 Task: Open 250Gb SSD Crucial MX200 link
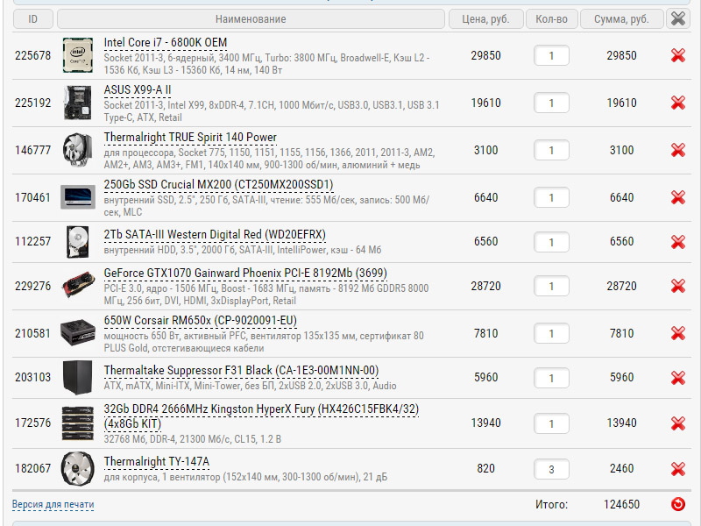[x=218, y=185]
